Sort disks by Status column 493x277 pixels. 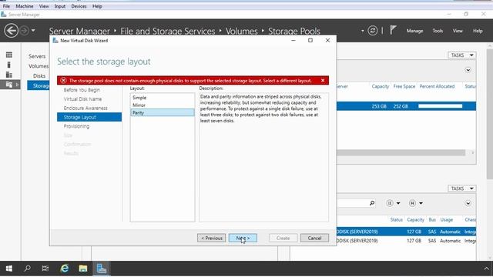[x=396, y=220]
